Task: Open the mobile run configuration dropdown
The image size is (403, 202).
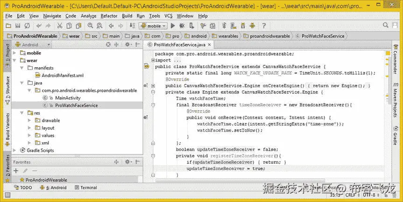Action: [x=154, y=26]
